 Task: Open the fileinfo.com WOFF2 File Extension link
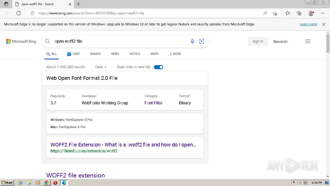[x=123, y=145]
